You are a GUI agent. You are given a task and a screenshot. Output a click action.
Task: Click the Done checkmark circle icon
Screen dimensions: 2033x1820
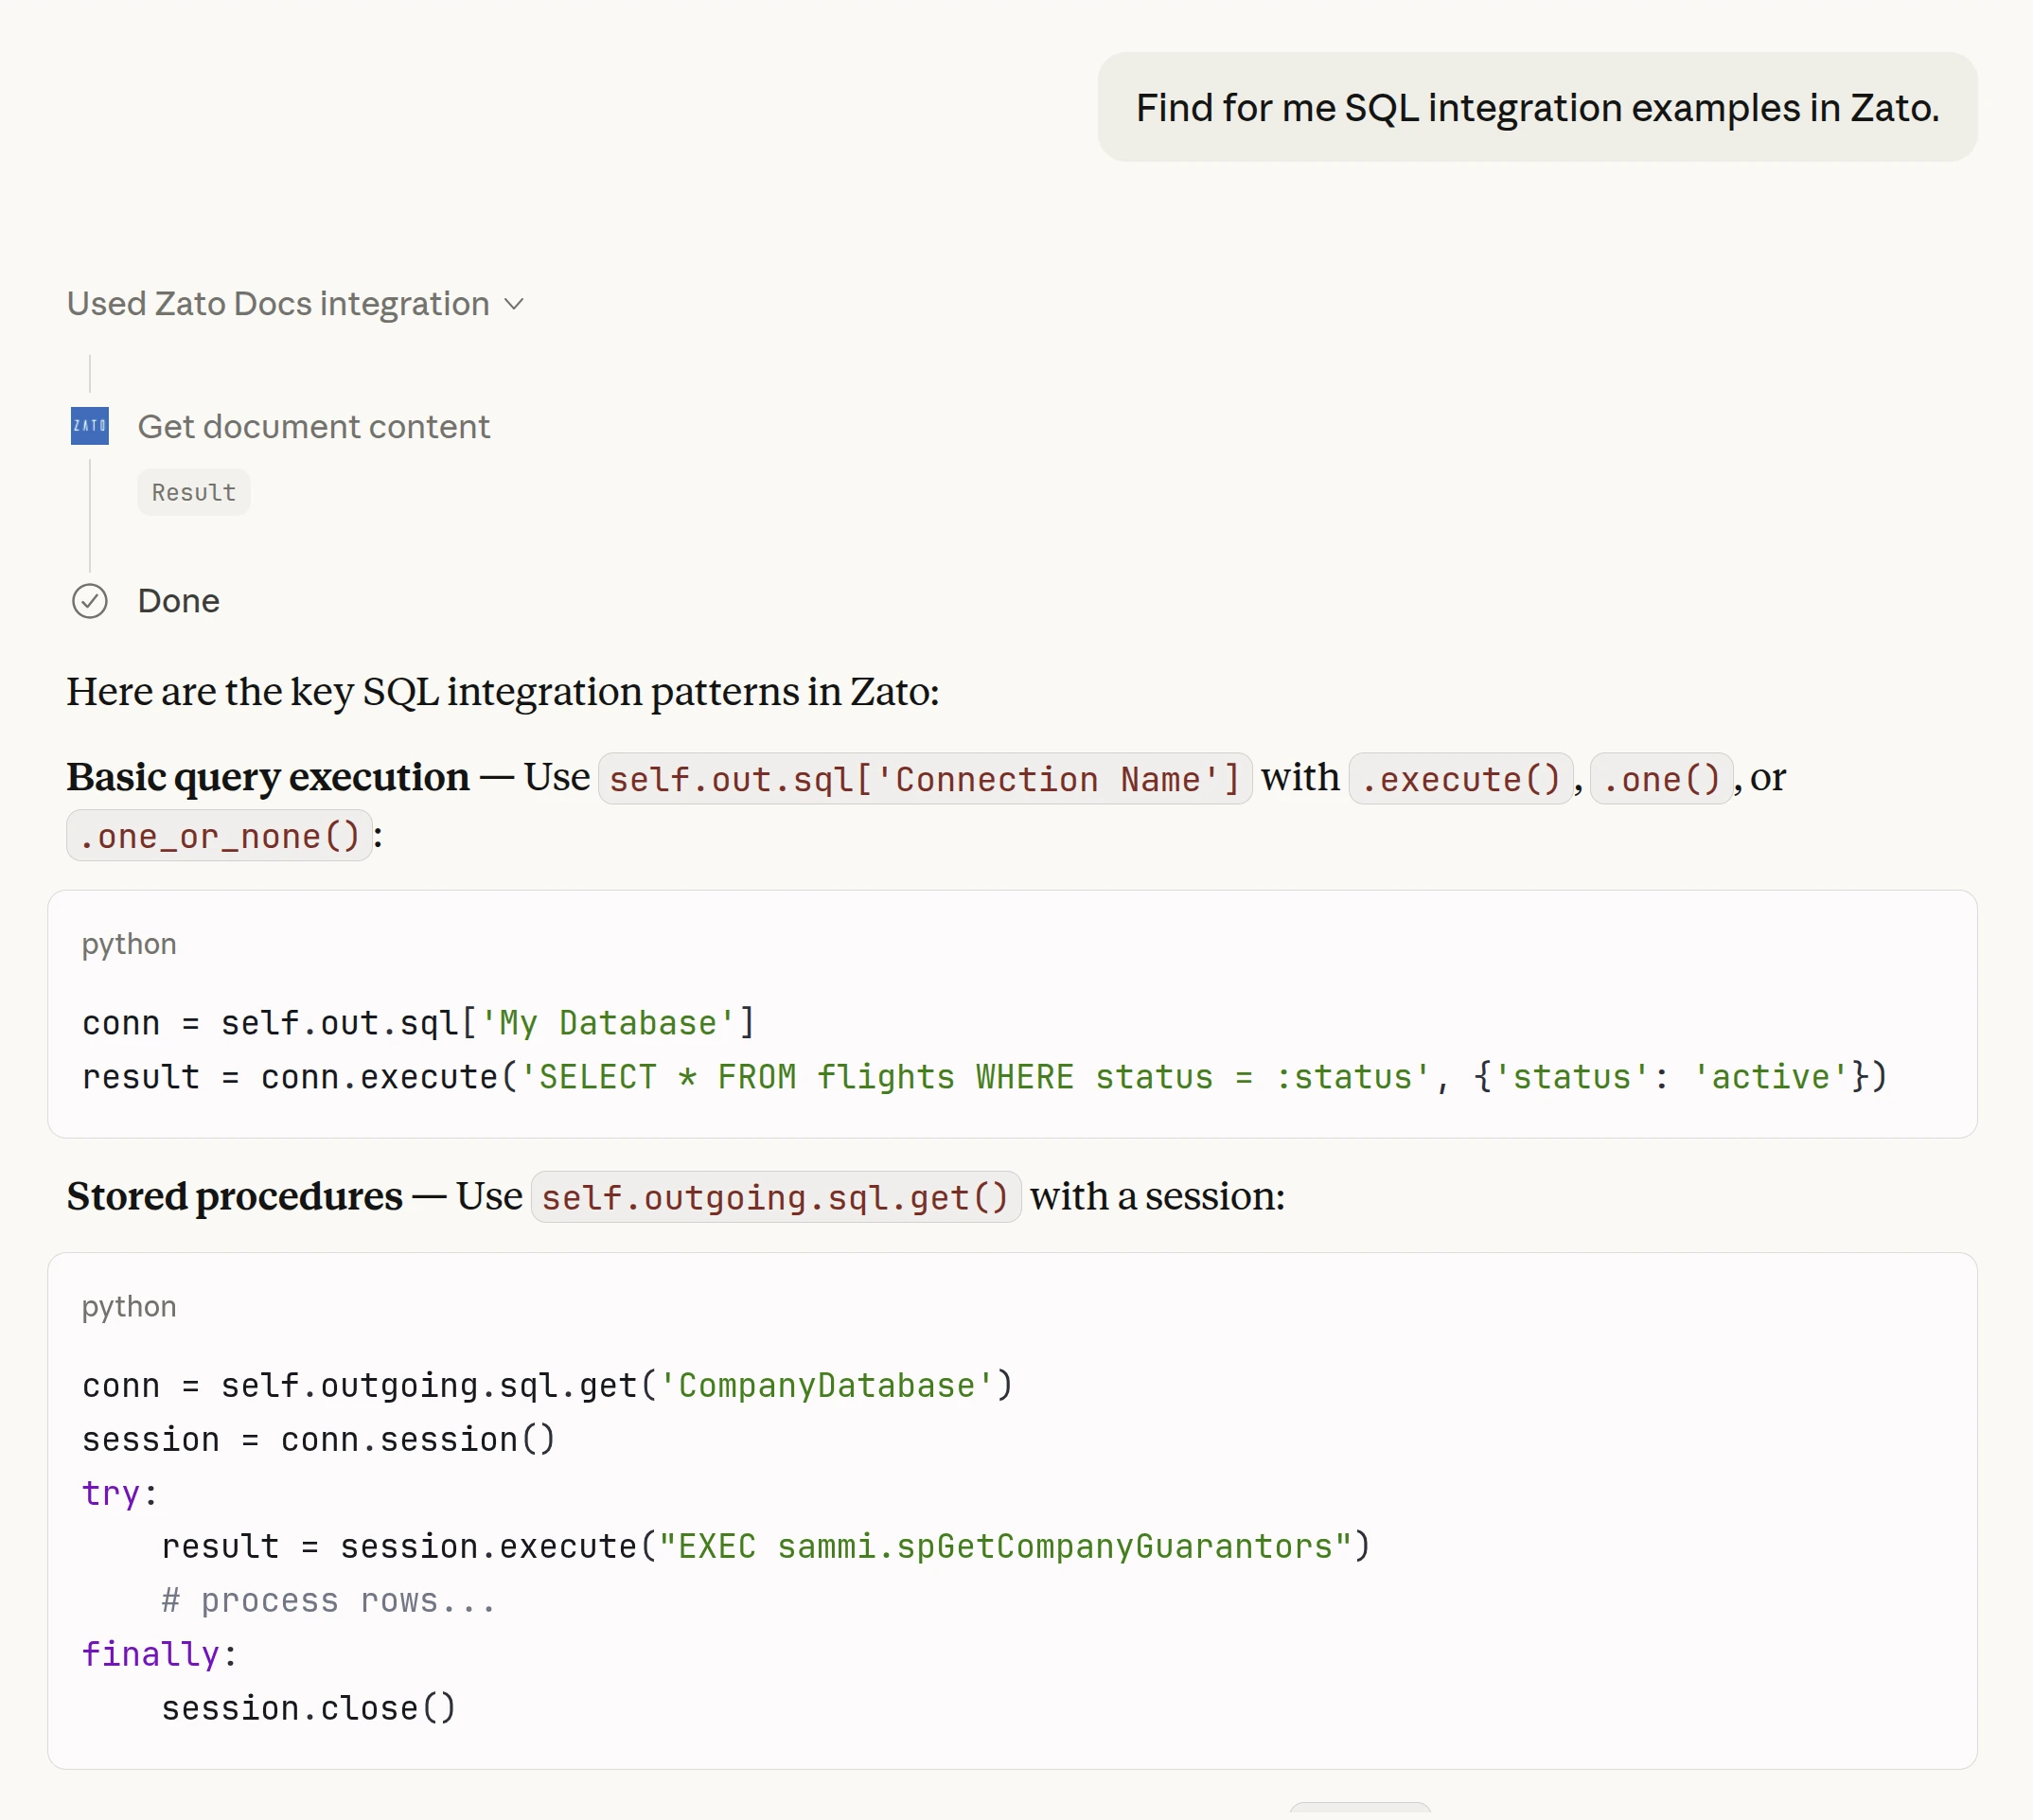tap(89, 601)
